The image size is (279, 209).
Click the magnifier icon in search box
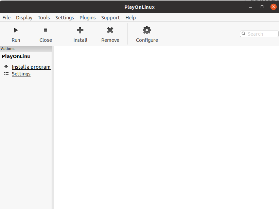pyautogui.click(x=244, y=33)
